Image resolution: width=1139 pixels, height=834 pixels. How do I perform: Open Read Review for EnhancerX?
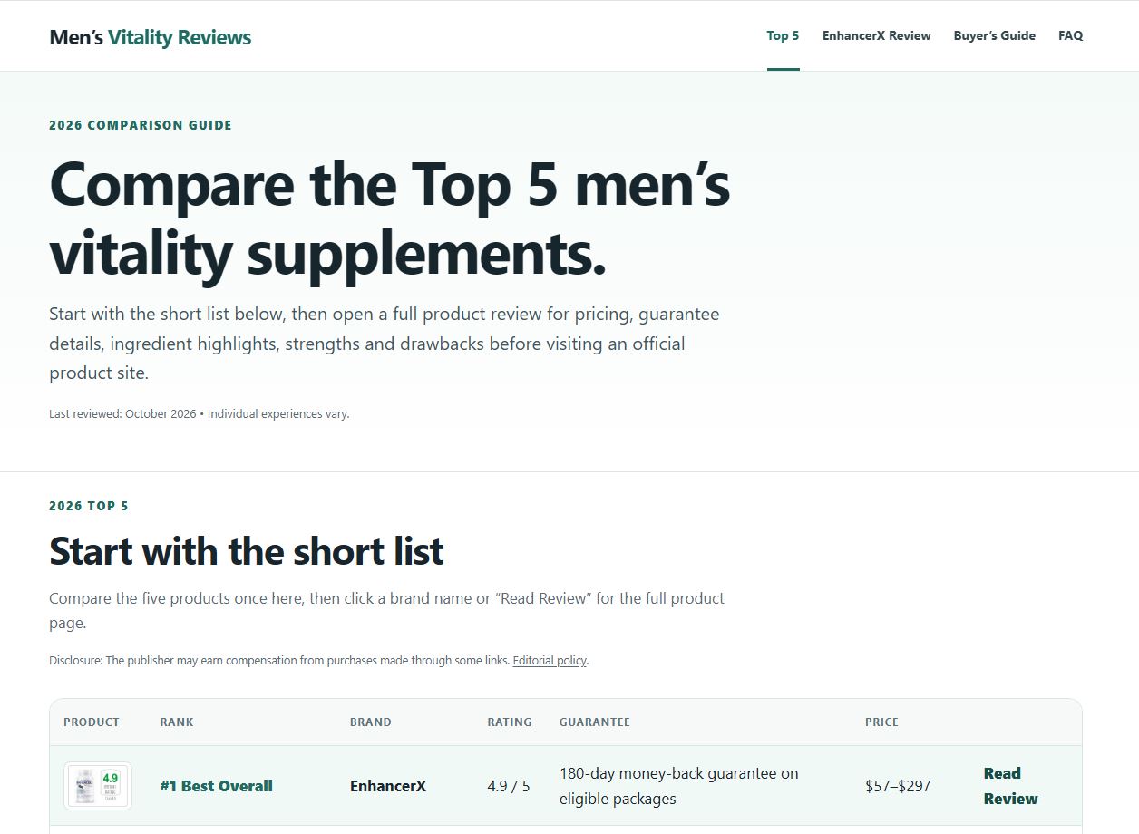1010,786
